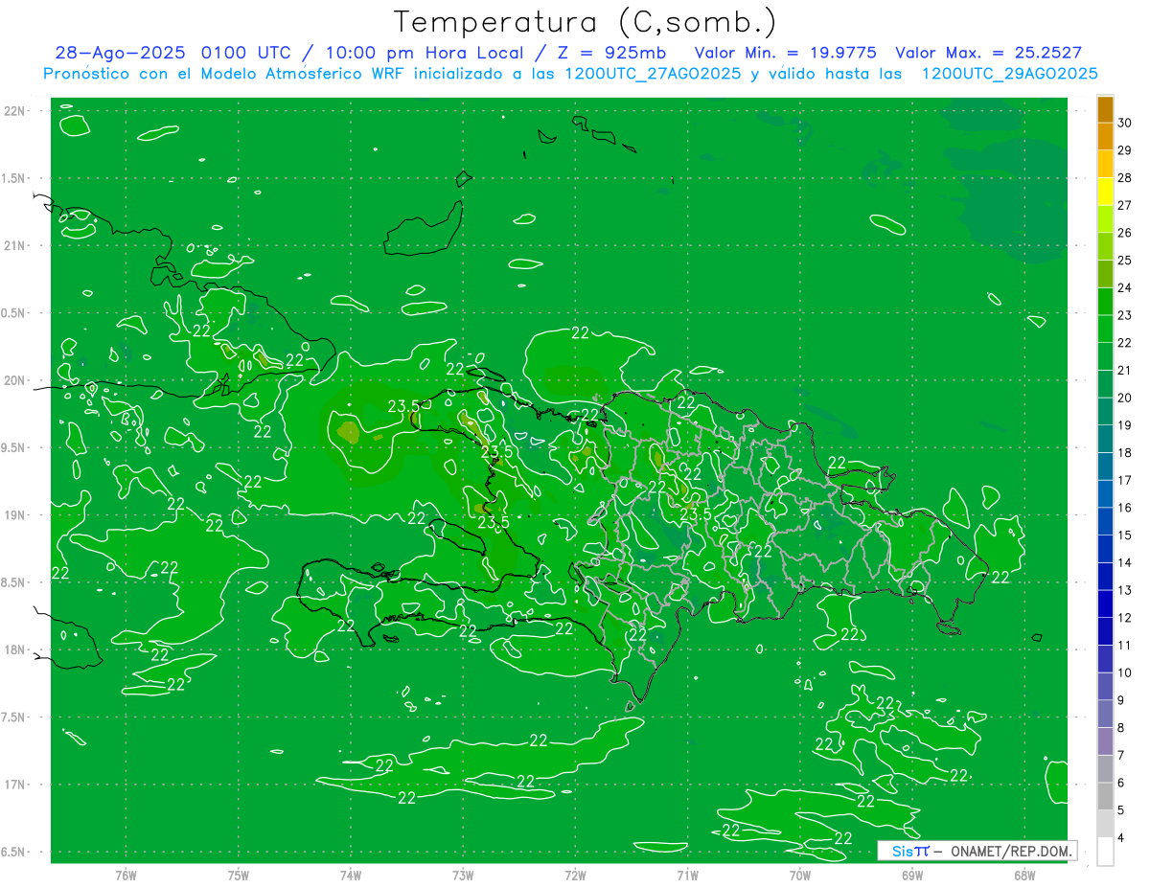Screen dimensions: 1150x888
Task: Click the color scale label '30'
Action: [1124, 123]
